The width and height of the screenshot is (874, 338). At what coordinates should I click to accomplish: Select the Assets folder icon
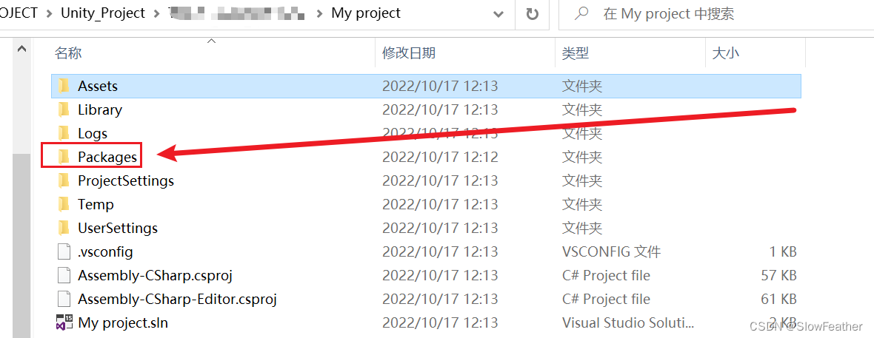64,86
